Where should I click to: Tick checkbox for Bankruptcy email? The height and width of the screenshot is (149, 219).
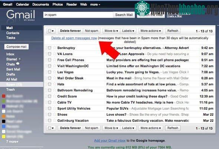coord(50,48)
